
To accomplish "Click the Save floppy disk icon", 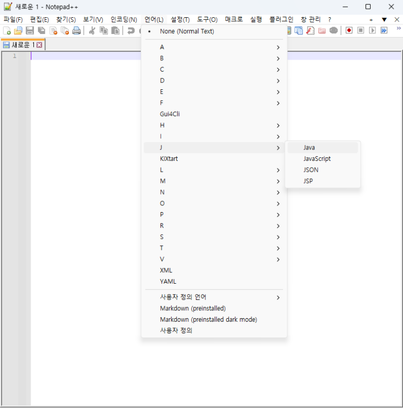I will tap(30, 31).
